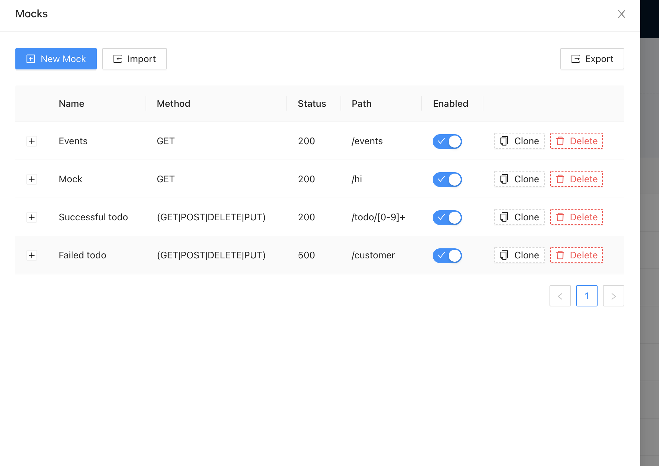
Task: Select page 1 in pagination
Action: tap(587, 296)
